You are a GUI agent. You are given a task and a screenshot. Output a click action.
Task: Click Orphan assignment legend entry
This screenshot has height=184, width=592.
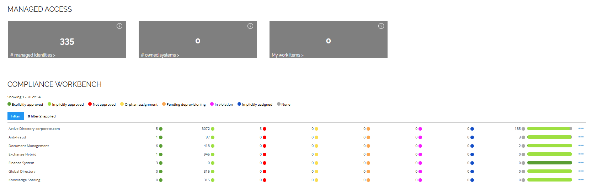[139, 104]
